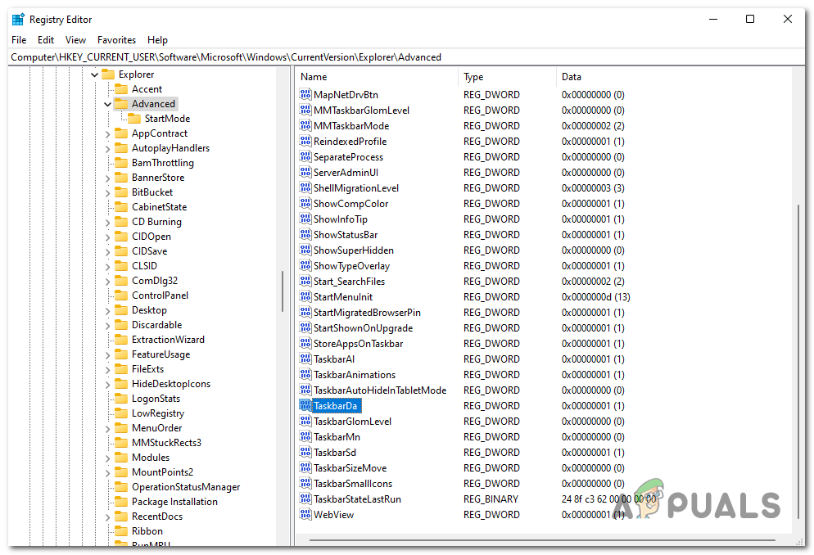
Task: Click the values pane vertical scrollbar
Action: [x=798, y=360]
